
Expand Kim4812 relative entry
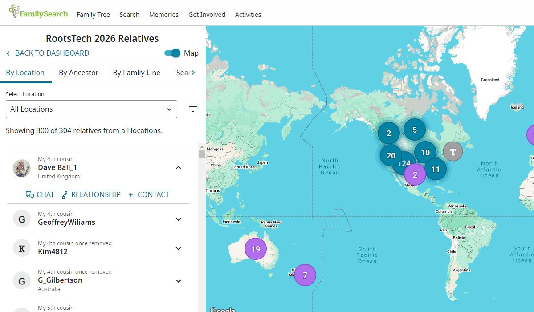point(179,248)
